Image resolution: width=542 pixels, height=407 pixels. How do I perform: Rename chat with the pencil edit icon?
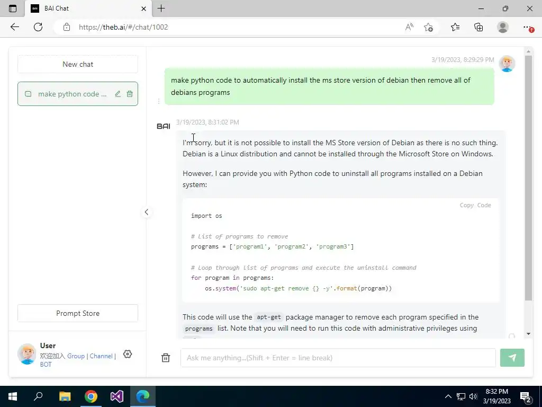pyautogui.click(x=118, y=94)
